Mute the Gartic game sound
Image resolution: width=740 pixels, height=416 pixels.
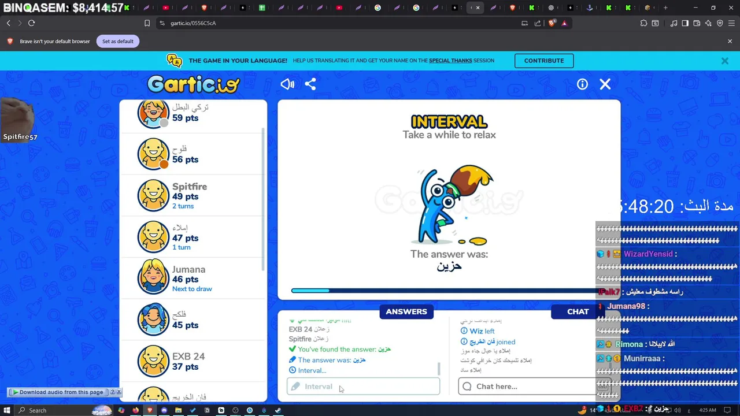[x=287, y=84]
